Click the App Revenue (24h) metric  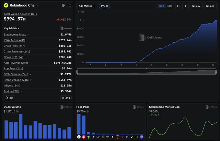tap(16, 63)
